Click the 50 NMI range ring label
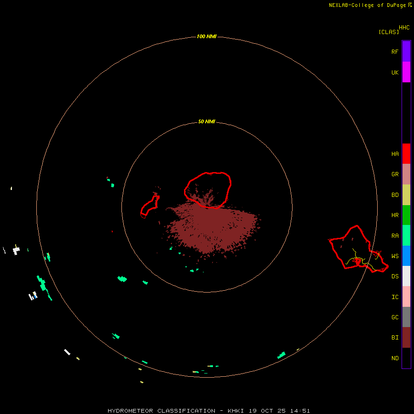The image size is (414, 414). coord(207,121)
